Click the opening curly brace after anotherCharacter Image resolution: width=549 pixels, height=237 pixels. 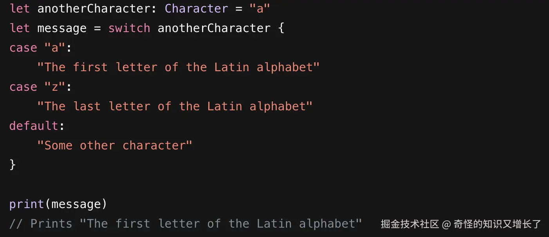point(281,28)
